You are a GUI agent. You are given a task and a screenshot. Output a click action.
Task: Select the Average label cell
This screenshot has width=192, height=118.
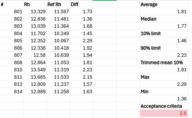[x=164, y=4]
